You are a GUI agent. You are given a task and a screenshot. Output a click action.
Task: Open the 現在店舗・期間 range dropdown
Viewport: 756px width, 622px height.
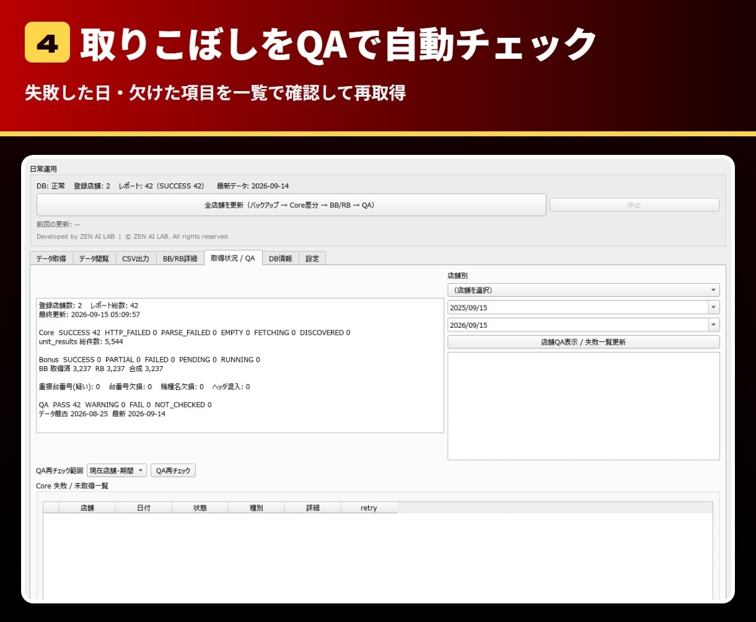click(117, 471)
